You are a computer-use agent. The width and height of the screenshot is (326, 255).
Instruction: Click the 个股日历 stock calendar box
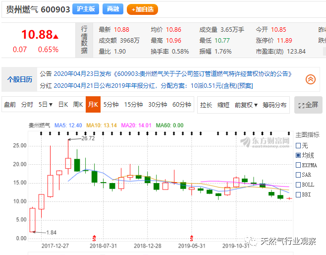point(19,79)
